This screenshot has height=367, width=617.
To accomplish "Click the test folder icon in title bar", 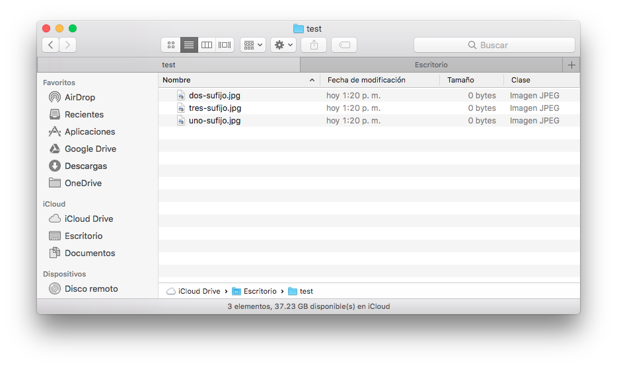I will [x=299, y=29].
